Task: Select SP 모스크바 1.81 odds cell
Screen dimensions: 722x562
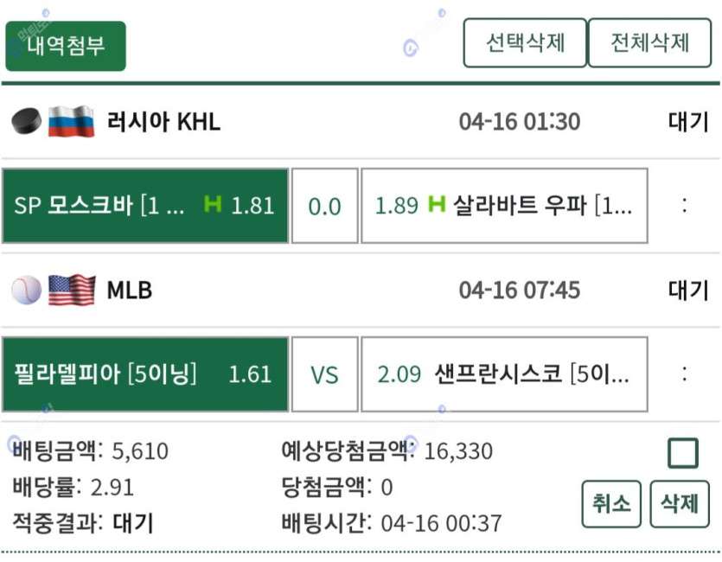Action: point(145,206)
